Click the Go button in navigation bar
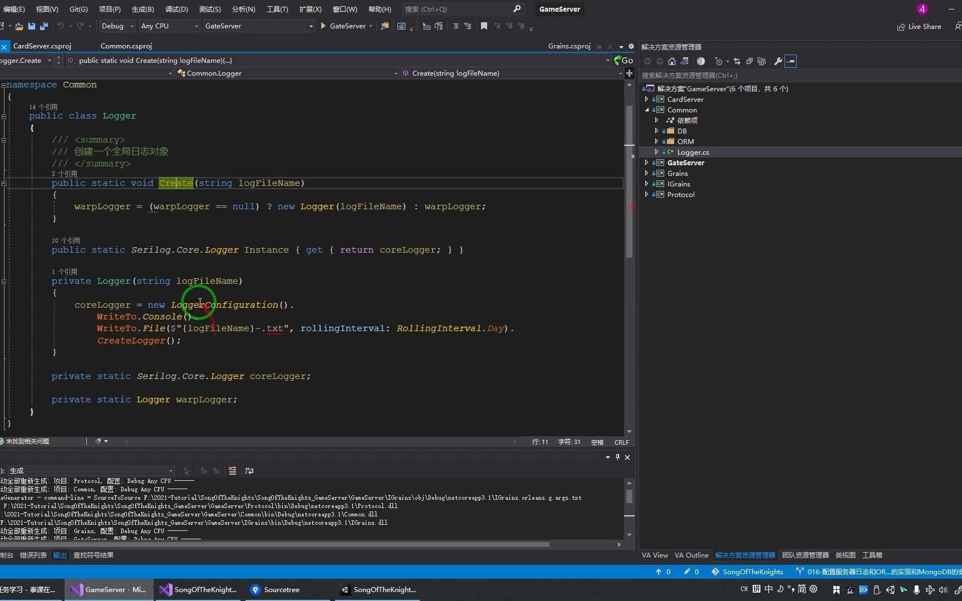Viewport: 962px width, 601px height. (x=624, y=60)
